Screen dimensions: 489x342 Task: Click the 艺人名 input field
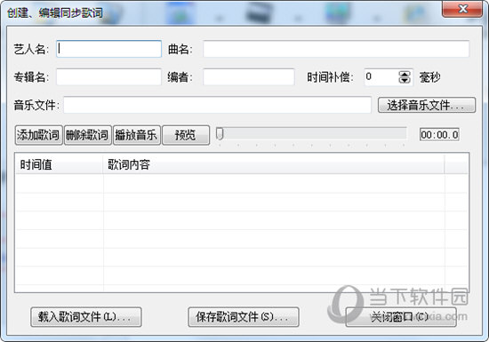point(108,49)
